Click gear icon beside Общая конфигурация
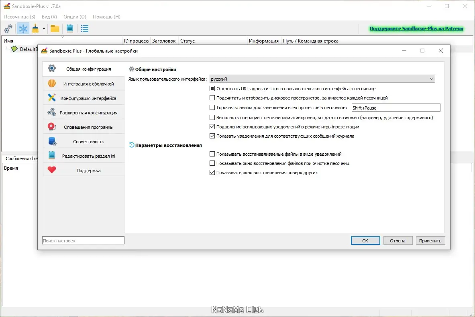This screenshot has width=475, height=317. point(52,69)
